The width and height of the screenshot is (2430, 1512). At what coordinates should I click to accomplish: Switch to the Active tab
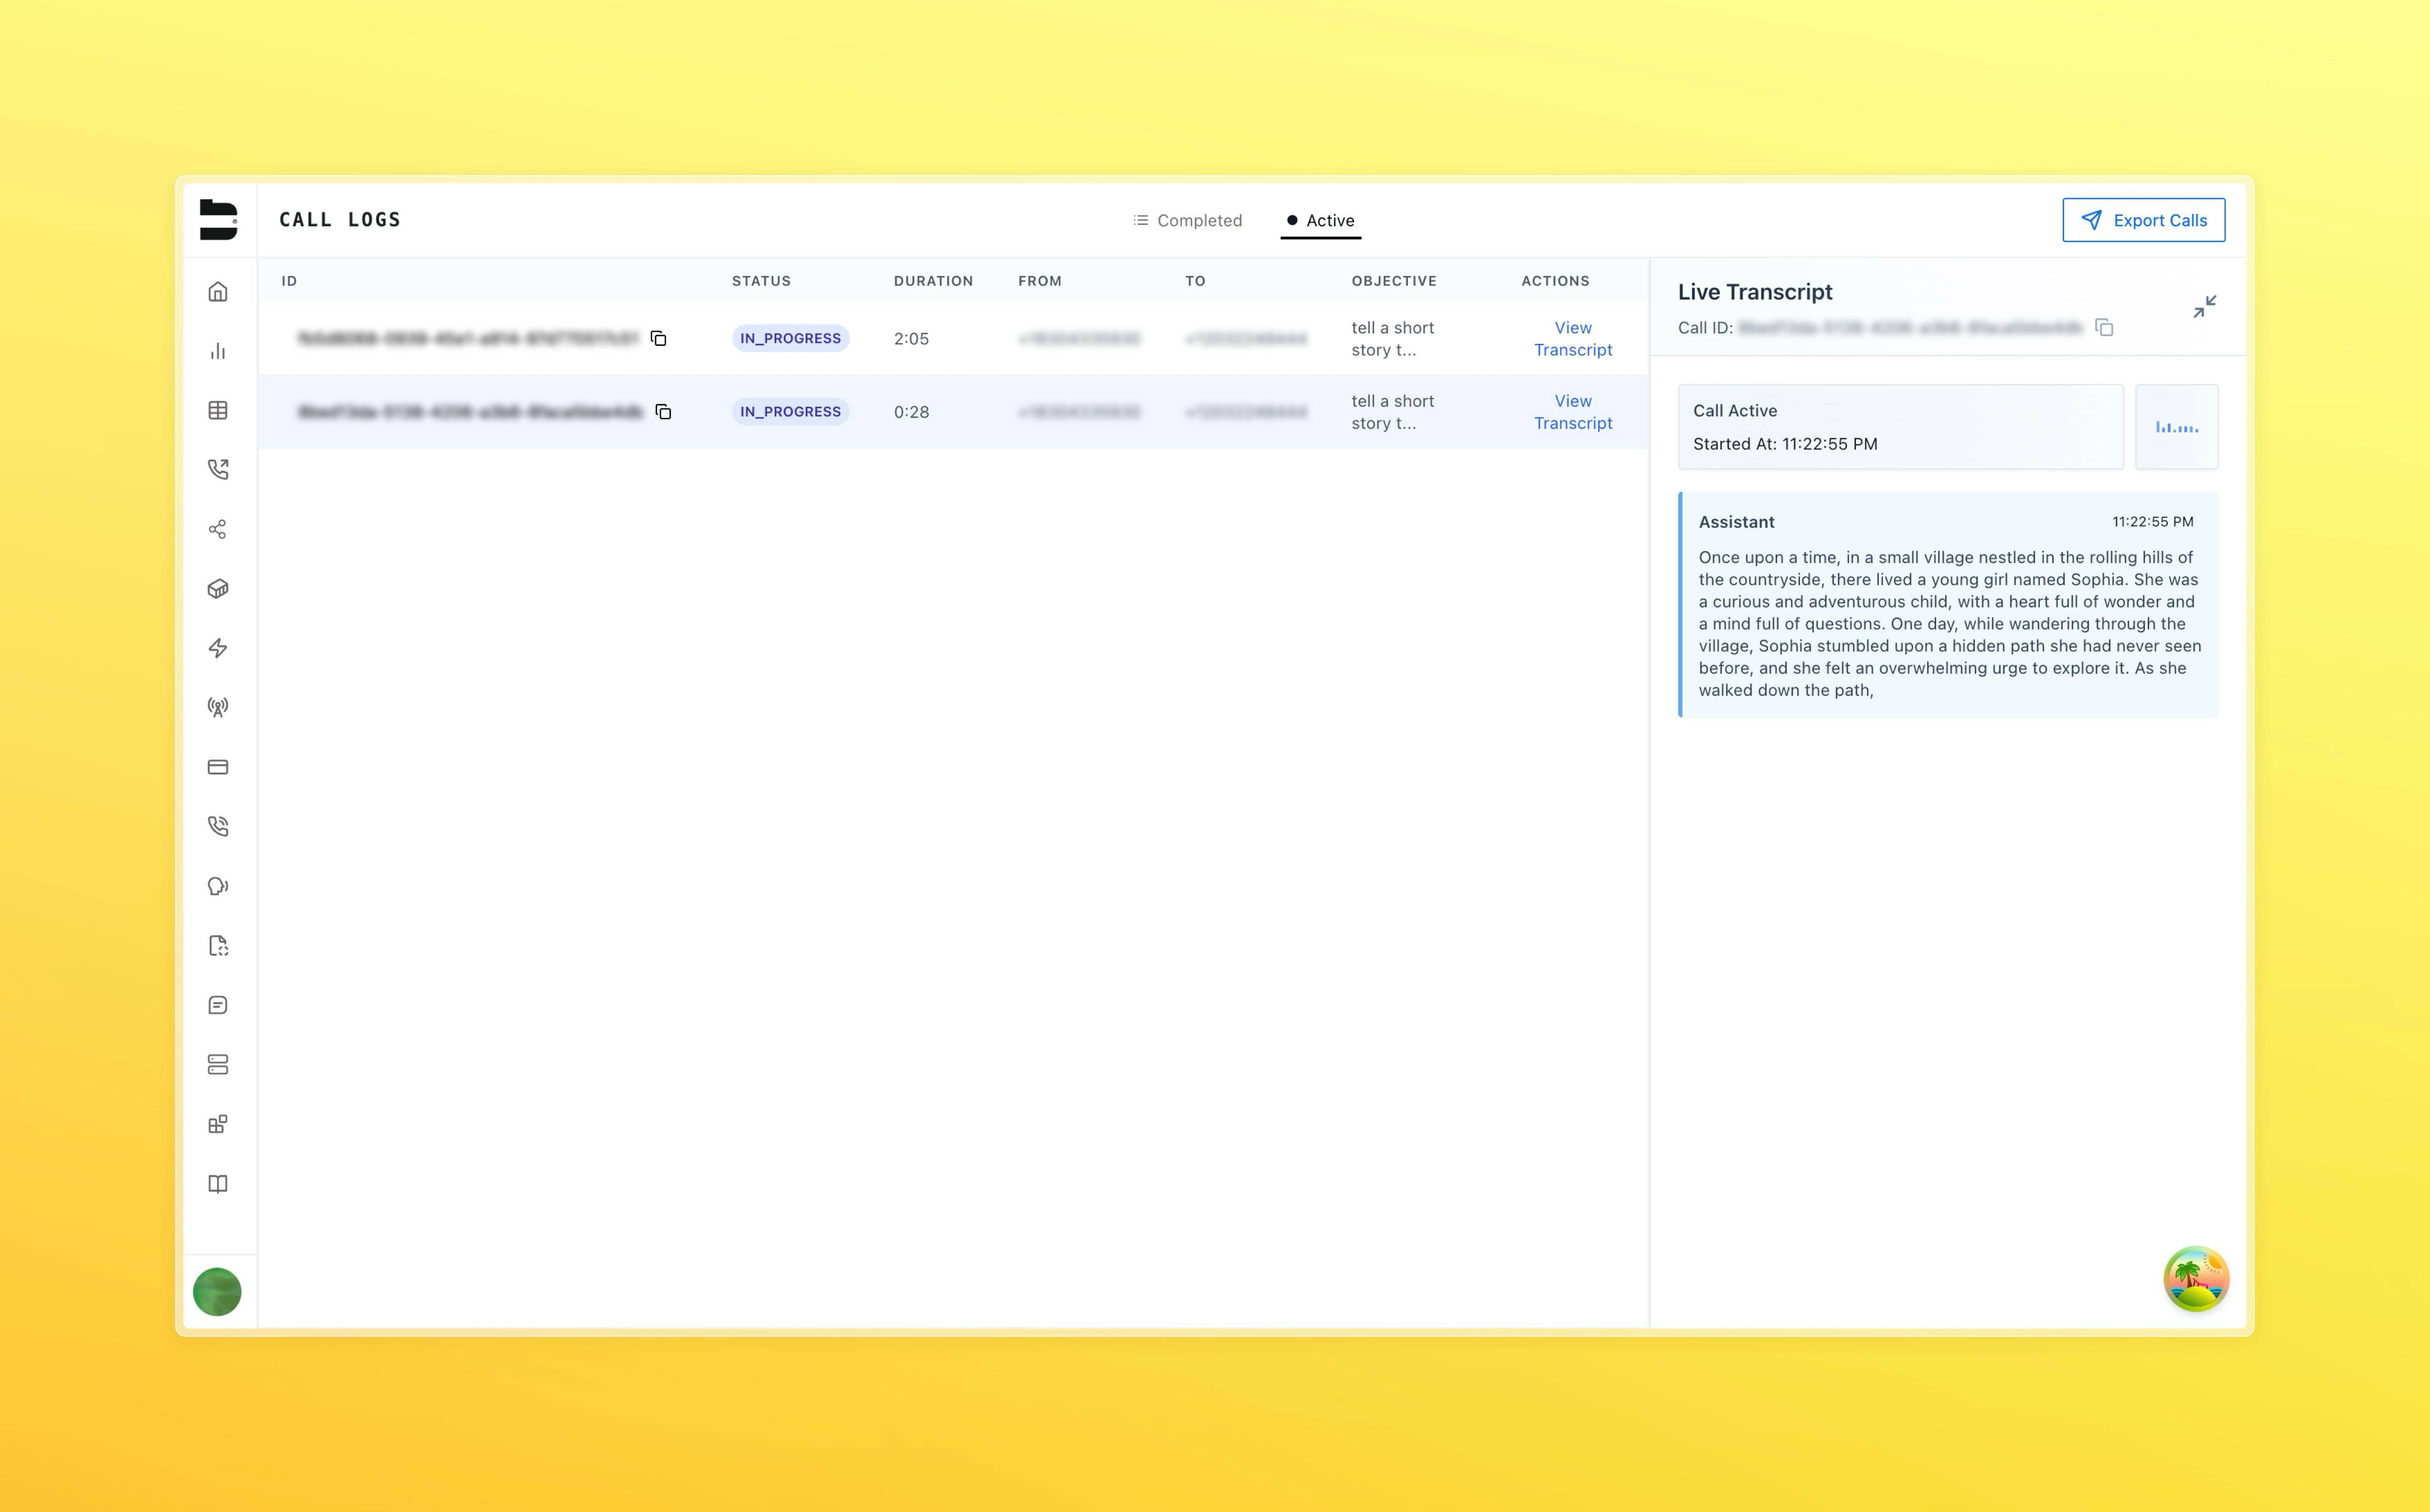click(x=1320, y=220)
